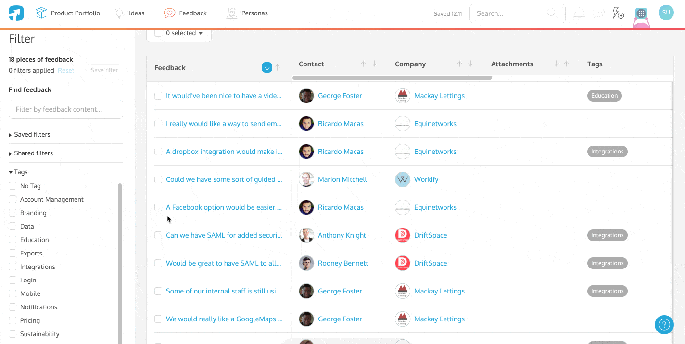
Task: Open 'I really would like a way' feedback
Action: pos(224,124)
